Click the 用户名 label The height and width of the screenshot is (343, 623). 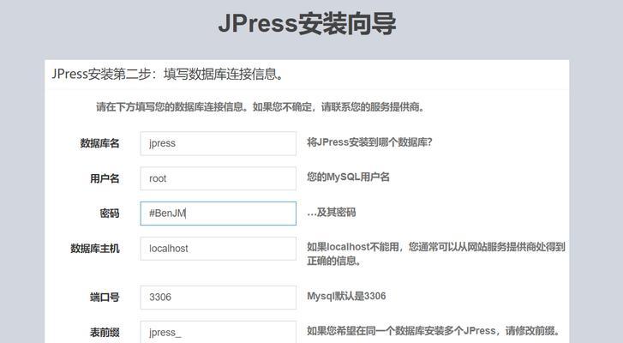click(x=105, y=178)
